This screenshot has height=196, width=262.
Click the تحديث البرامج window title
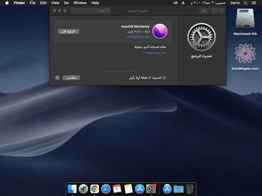[138, 11]
